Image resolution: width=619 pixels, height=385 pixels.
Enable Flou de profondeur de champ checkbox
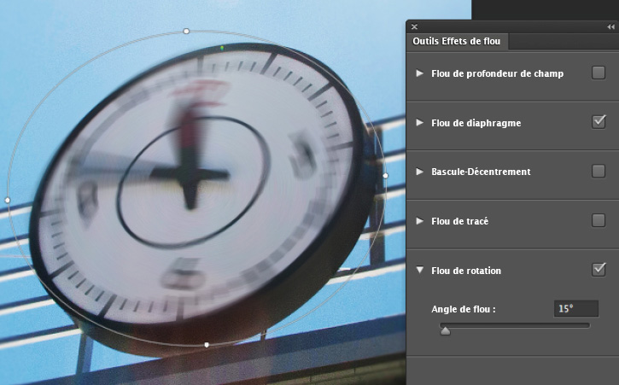click(599, 73)
